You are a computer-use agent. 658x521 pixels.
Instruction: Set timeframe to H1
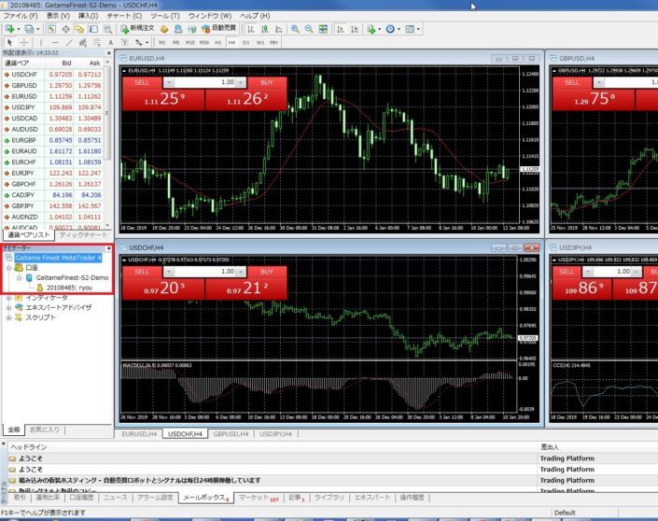[217, 42]
